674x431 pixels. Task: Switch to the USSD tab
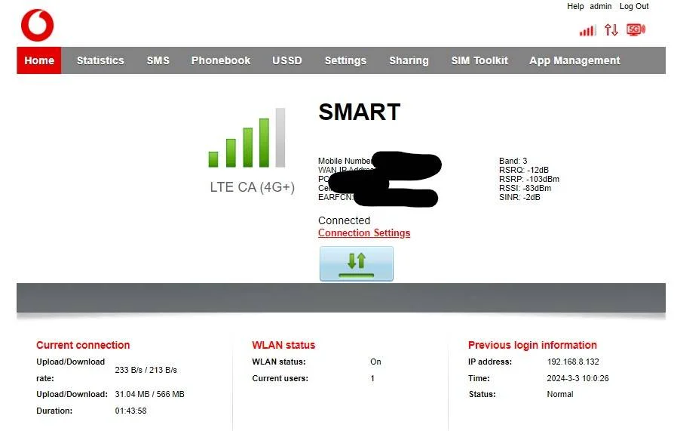(x=287, y=60)
